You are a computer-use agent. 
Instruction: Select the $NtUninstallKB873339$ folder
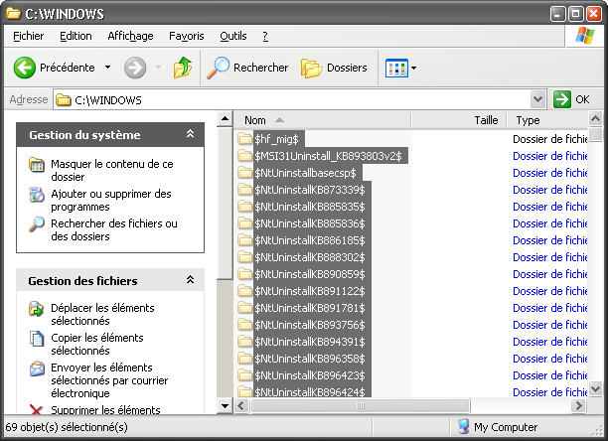click(310, 190)
